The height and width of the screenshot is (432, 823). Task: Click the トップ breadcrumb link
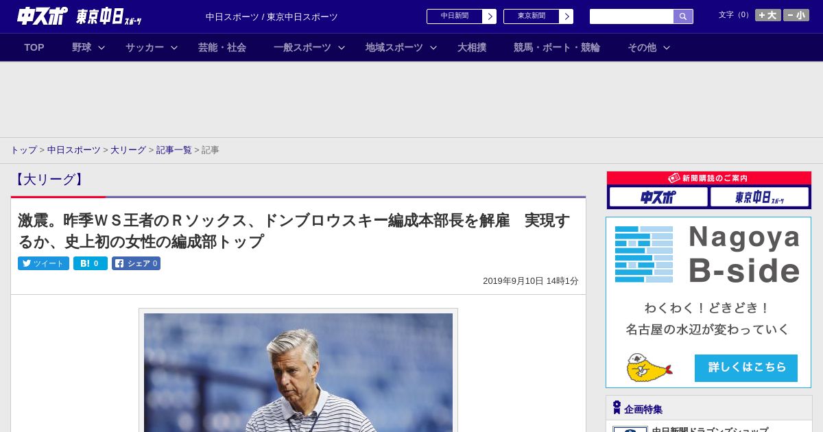tap(23, 150)
